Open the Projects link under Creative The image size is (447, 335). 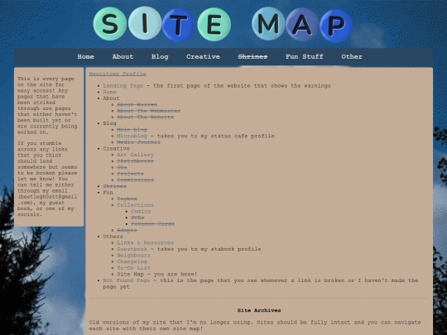tap(130, 174)
